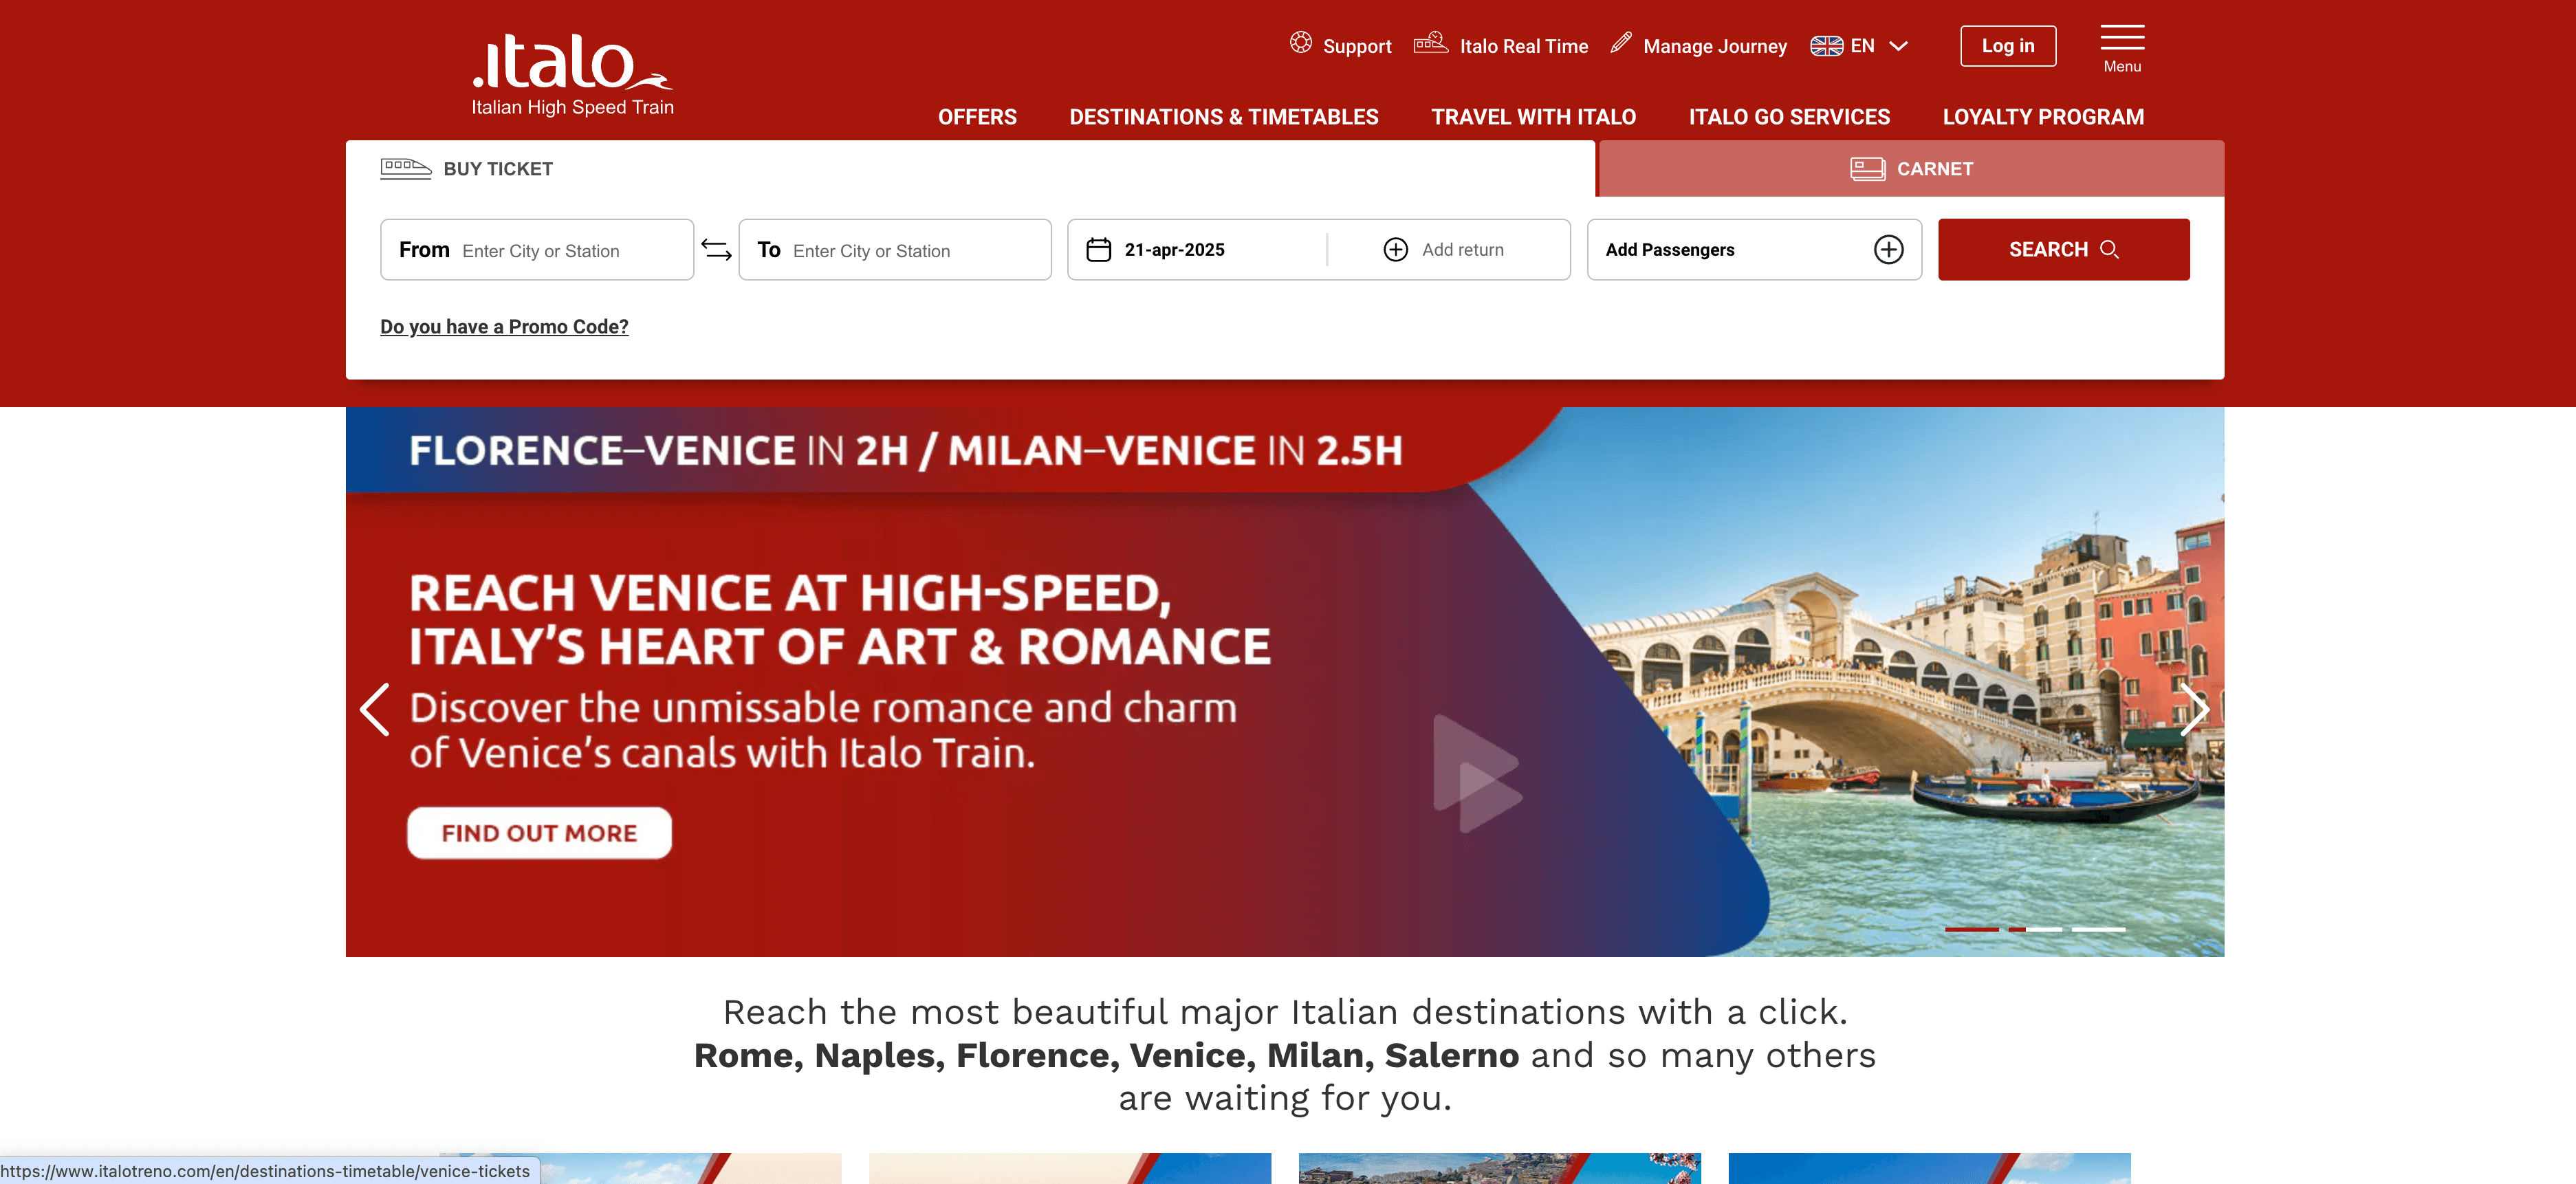
Task: Open the calendar icon beside the date
Action: tap(1098, 249)
